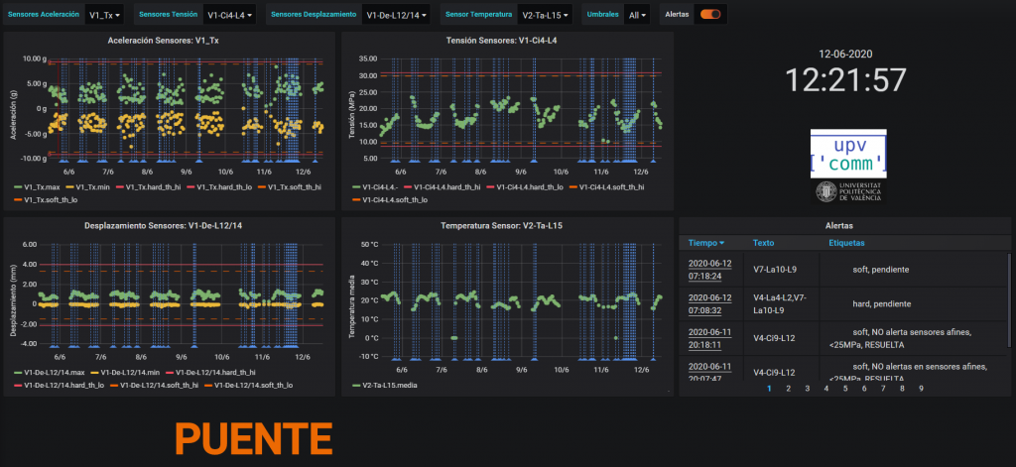The width and height of the screenshot is (1016, 467).
Task: Go to alerts page 7
Action: 883,389
